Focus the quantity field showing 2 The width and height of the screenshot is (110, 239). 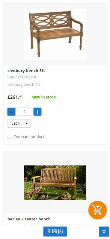[25, 112]
